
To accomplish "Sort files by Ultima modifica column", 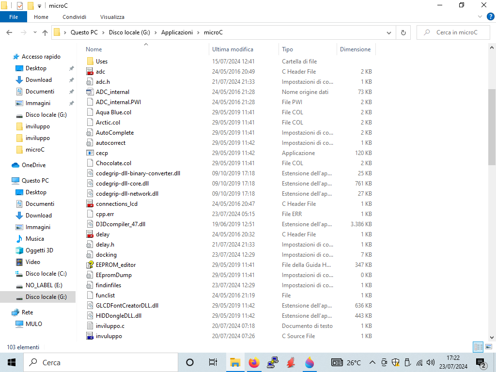I will click(232, 49).
